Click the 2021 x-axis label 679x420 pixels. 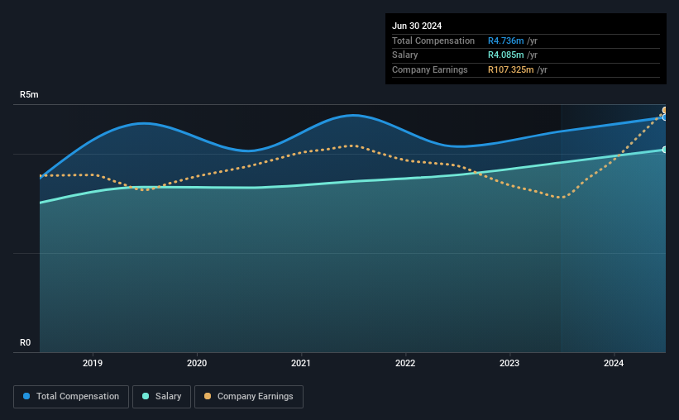(301, 363)
